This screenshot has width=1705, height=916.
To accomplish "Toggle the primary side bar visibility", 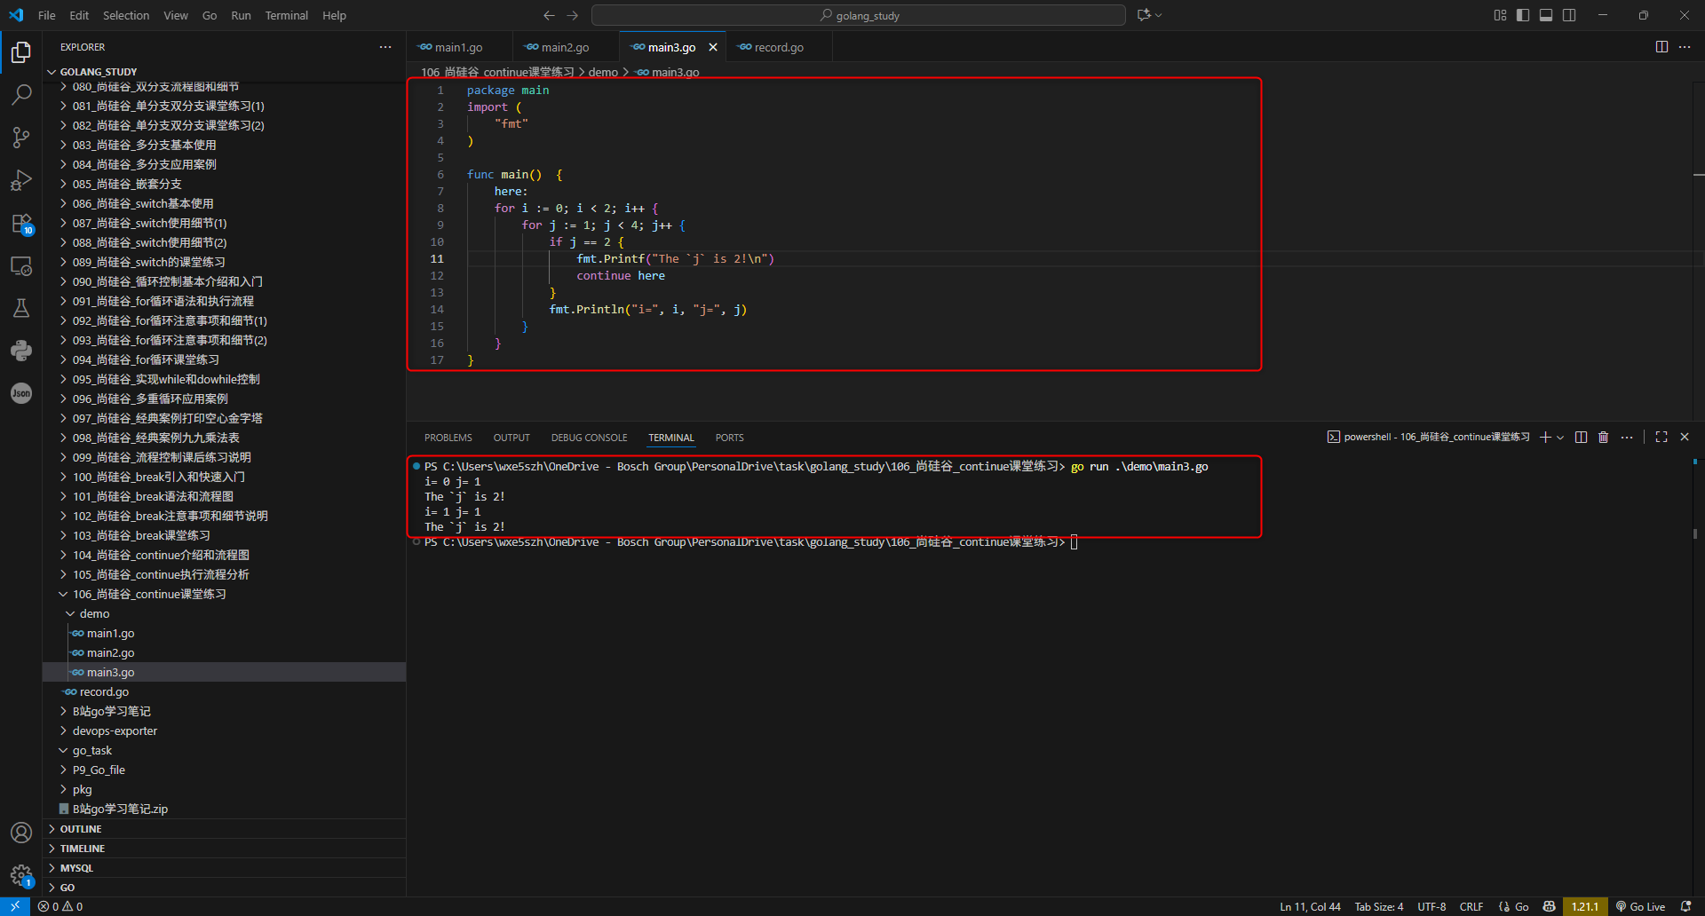I will pos(1523,15).
